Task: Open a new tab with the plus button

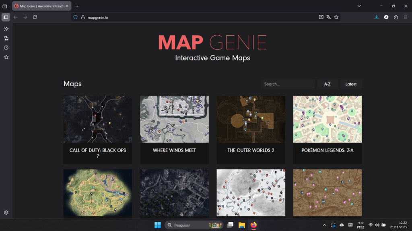Action: coord(77,6)
